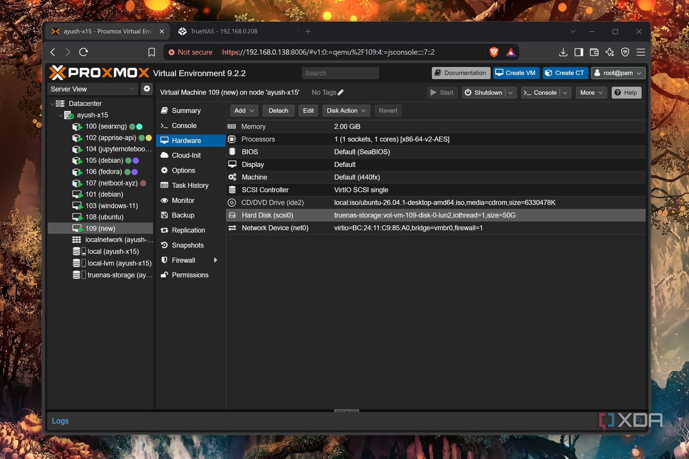This screenshot has height=459, width=689.
Task: Click the browser address bar URL
Action: click(328, 52)
